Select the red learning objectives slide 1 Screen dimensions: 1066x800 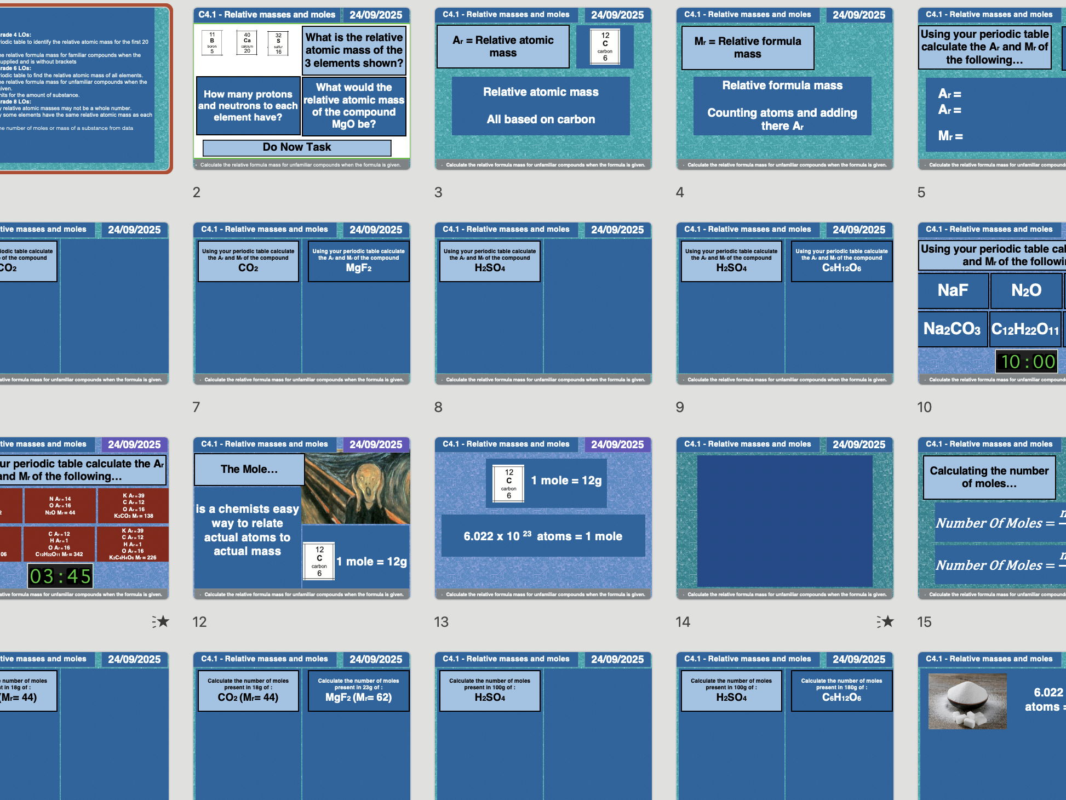(82, 88)
